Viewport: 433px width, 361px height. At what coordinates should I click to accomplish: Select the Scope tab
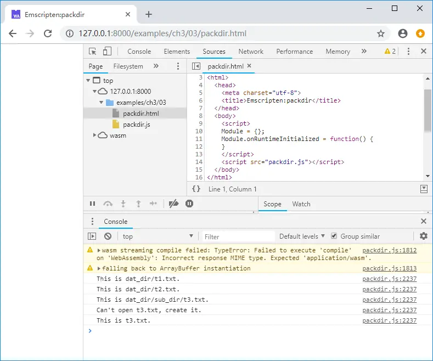click(272, 204)
